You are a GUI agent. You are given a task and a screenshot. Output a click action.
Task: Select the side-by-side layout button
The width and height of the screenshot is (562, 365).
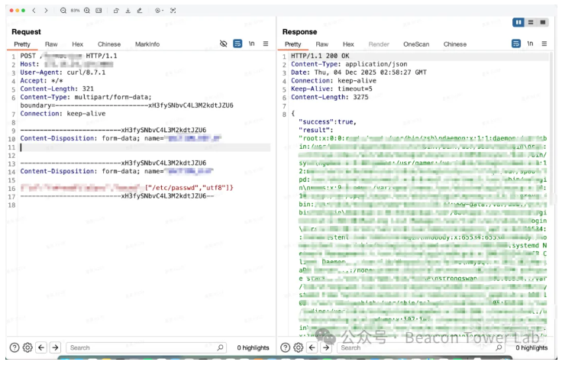tap(518, 22)
